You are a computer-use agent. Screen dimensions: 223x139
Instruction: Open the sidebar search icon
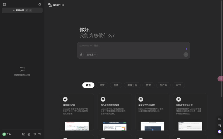(x=40, y=4)
